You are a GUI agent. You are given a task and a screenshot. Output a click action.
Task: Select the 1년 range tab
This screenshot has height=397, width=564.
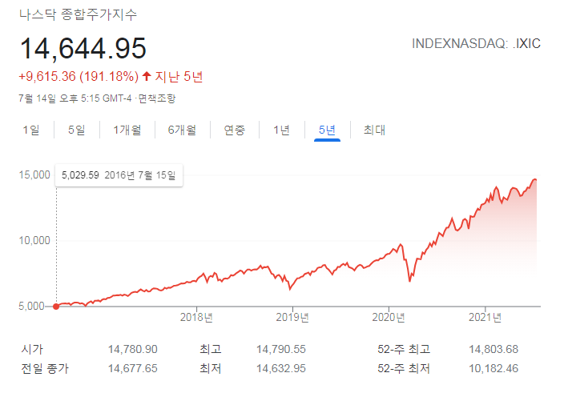(x=281, y=130)
